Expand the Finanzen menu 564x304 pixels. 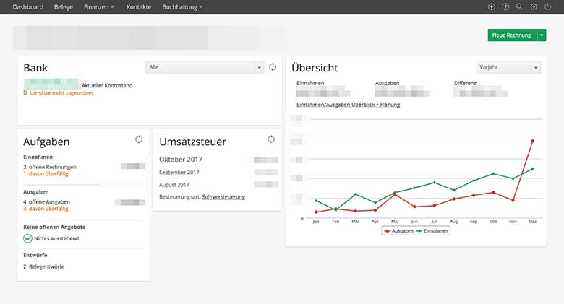pyautogui.click(x=99, y=6)
